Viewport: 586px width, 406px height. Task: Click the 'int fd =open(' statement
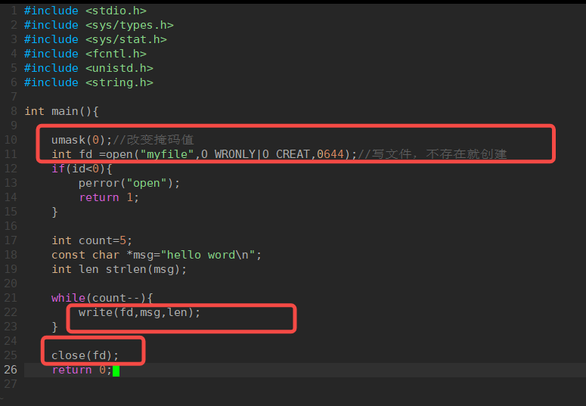pos(95,154)
